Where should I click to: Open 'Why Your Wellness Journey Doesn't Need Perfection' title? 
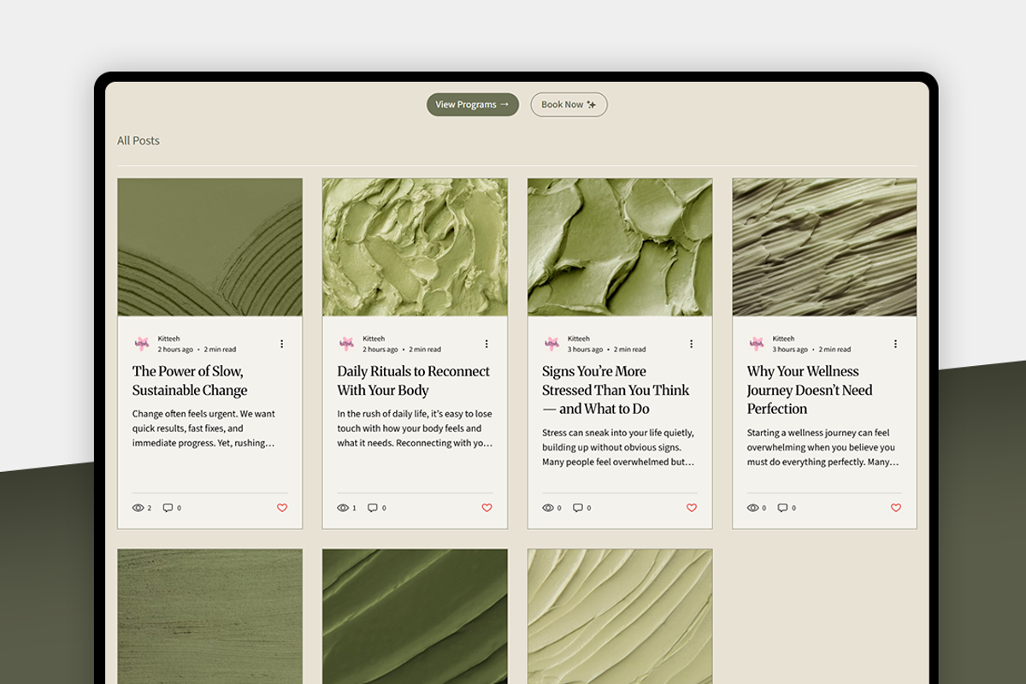pos(810,390)
